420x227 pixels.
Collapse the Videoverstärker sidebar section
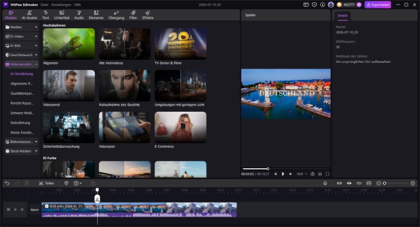coord(22,64)
